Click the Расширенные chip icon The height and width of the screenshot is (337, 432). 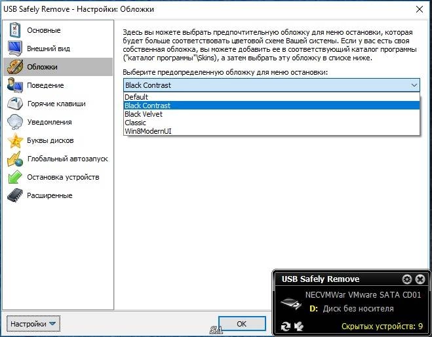tap(15, 195)
